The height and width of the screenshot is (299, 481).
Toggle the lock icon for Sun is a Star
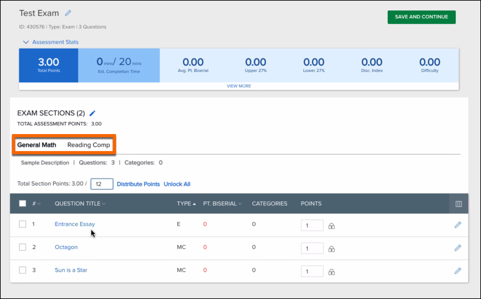[x=331, y=272]
